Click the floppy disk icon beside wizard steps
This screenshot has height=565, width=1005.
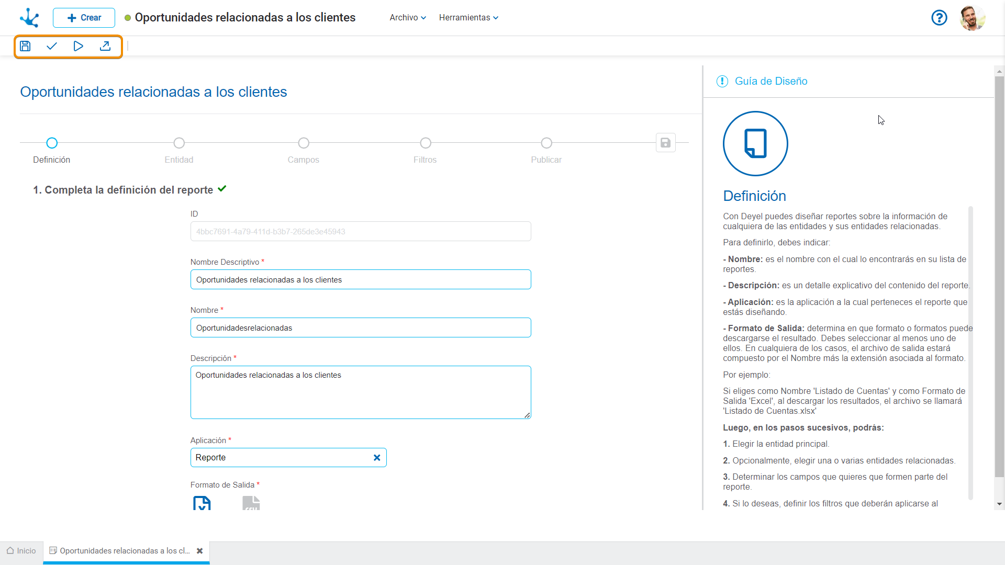(665, 143)
